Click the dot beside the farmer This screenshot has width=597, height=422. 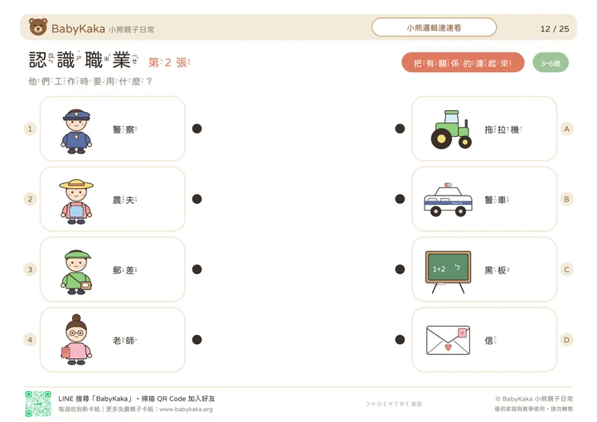pyautogui.click(x=197, y=199)
